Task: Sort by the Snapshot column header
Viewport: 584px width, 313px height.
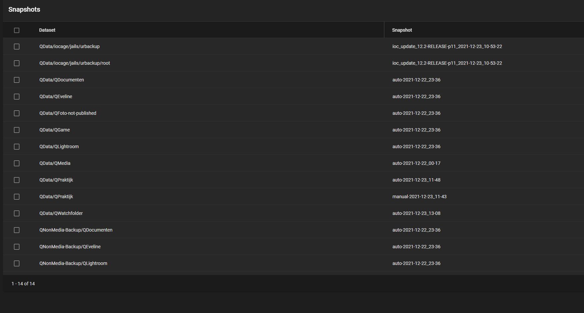Action: tap(402, 30)
